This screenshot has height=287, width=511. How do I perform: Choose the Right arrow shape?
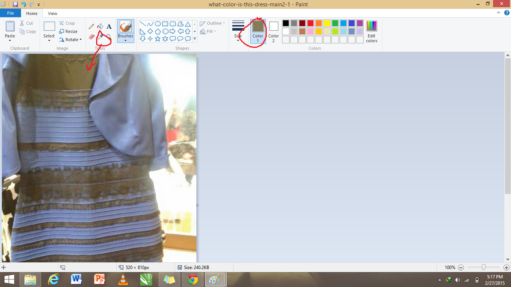tap(173, 31)
